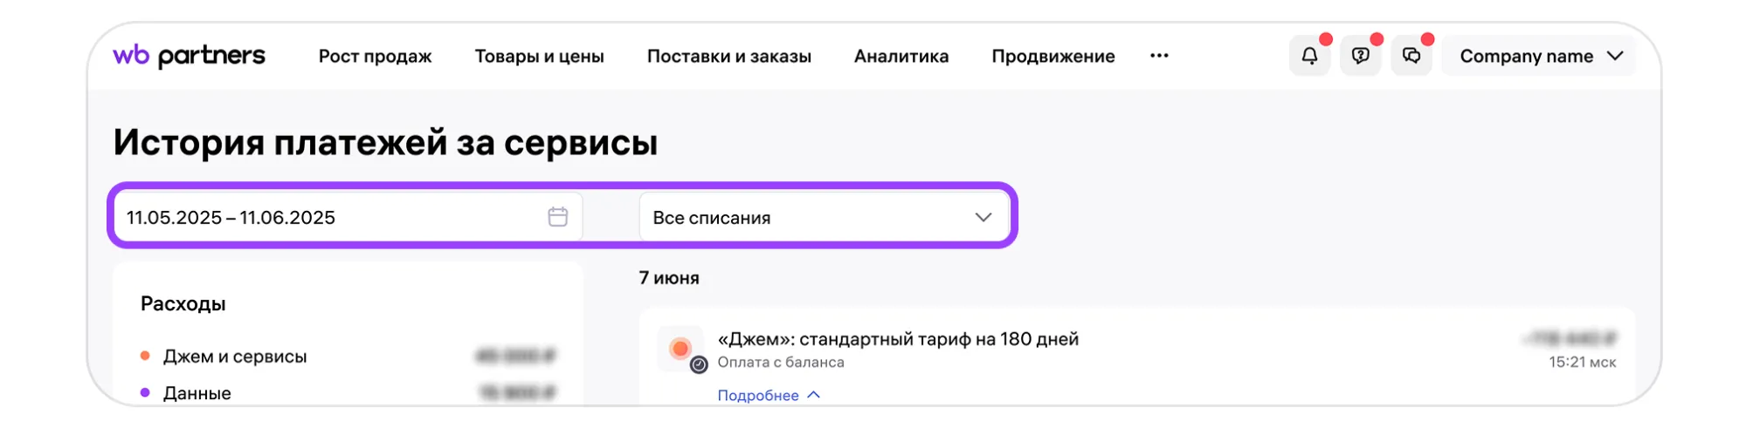Screen dimensions: 1746x428
Task: Open the Продвижение menu
Action: (x=1052, y=57)
